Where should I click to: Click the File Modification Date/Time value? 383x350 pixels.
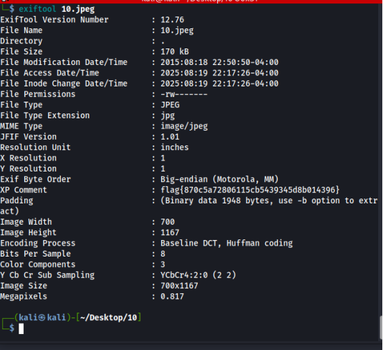(219, 62)
